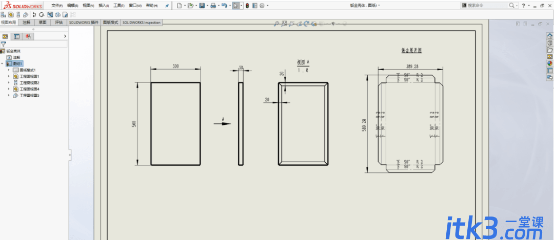
Task: Open the 插入 menu
Action: click(x=104, y=6)
